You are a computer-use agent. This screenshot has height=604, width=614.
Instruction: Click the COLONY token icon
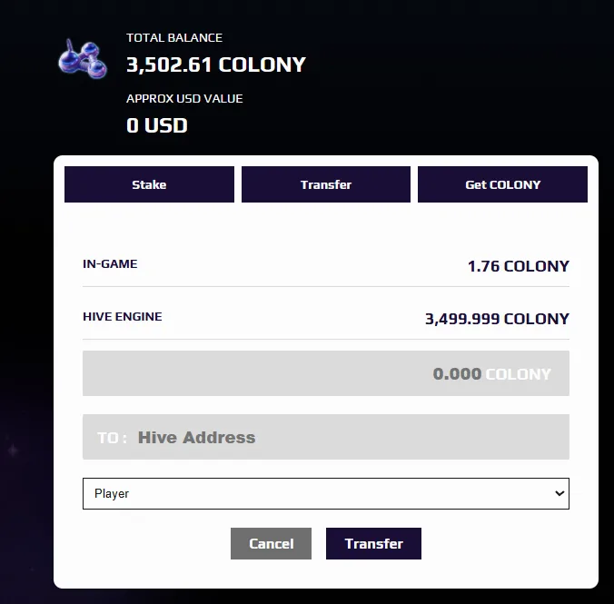(x=83, y=59)
